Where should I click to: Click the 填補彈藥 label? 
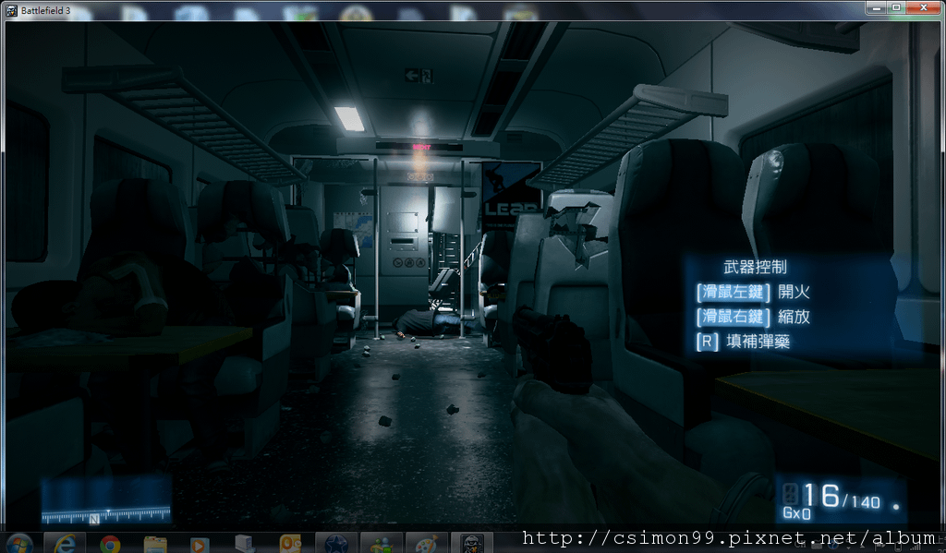[758, 342]
